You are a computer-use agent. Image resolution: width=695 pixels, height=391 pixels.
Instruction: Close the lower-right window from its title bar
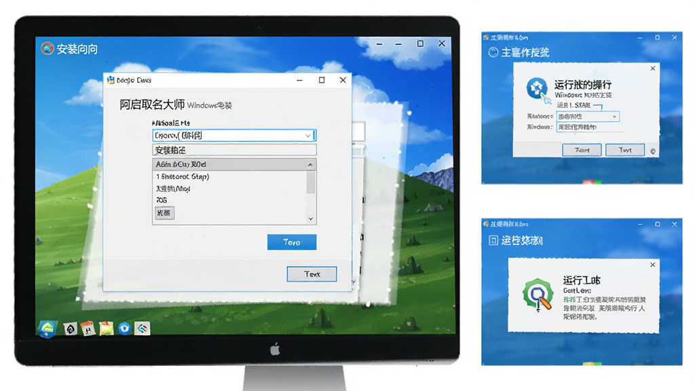675,224
